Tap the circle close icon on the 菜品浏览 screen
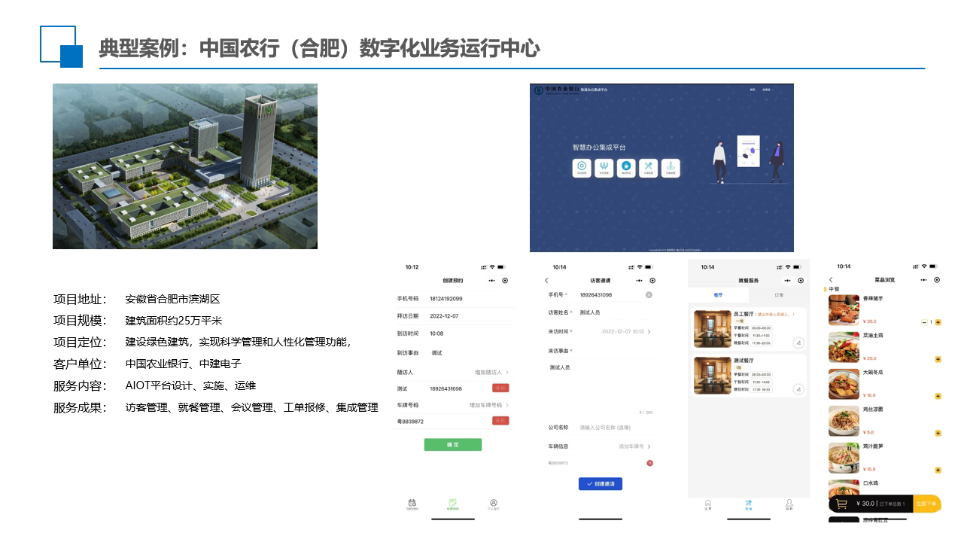 tap(937, 279)
